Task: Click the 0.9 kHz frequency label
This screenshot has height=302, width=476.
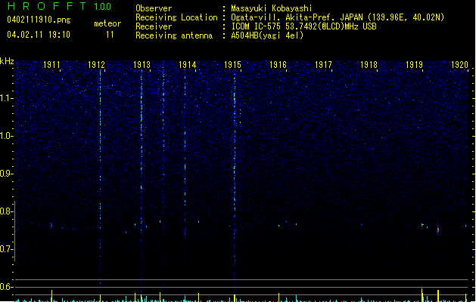Action: (6, 174)
